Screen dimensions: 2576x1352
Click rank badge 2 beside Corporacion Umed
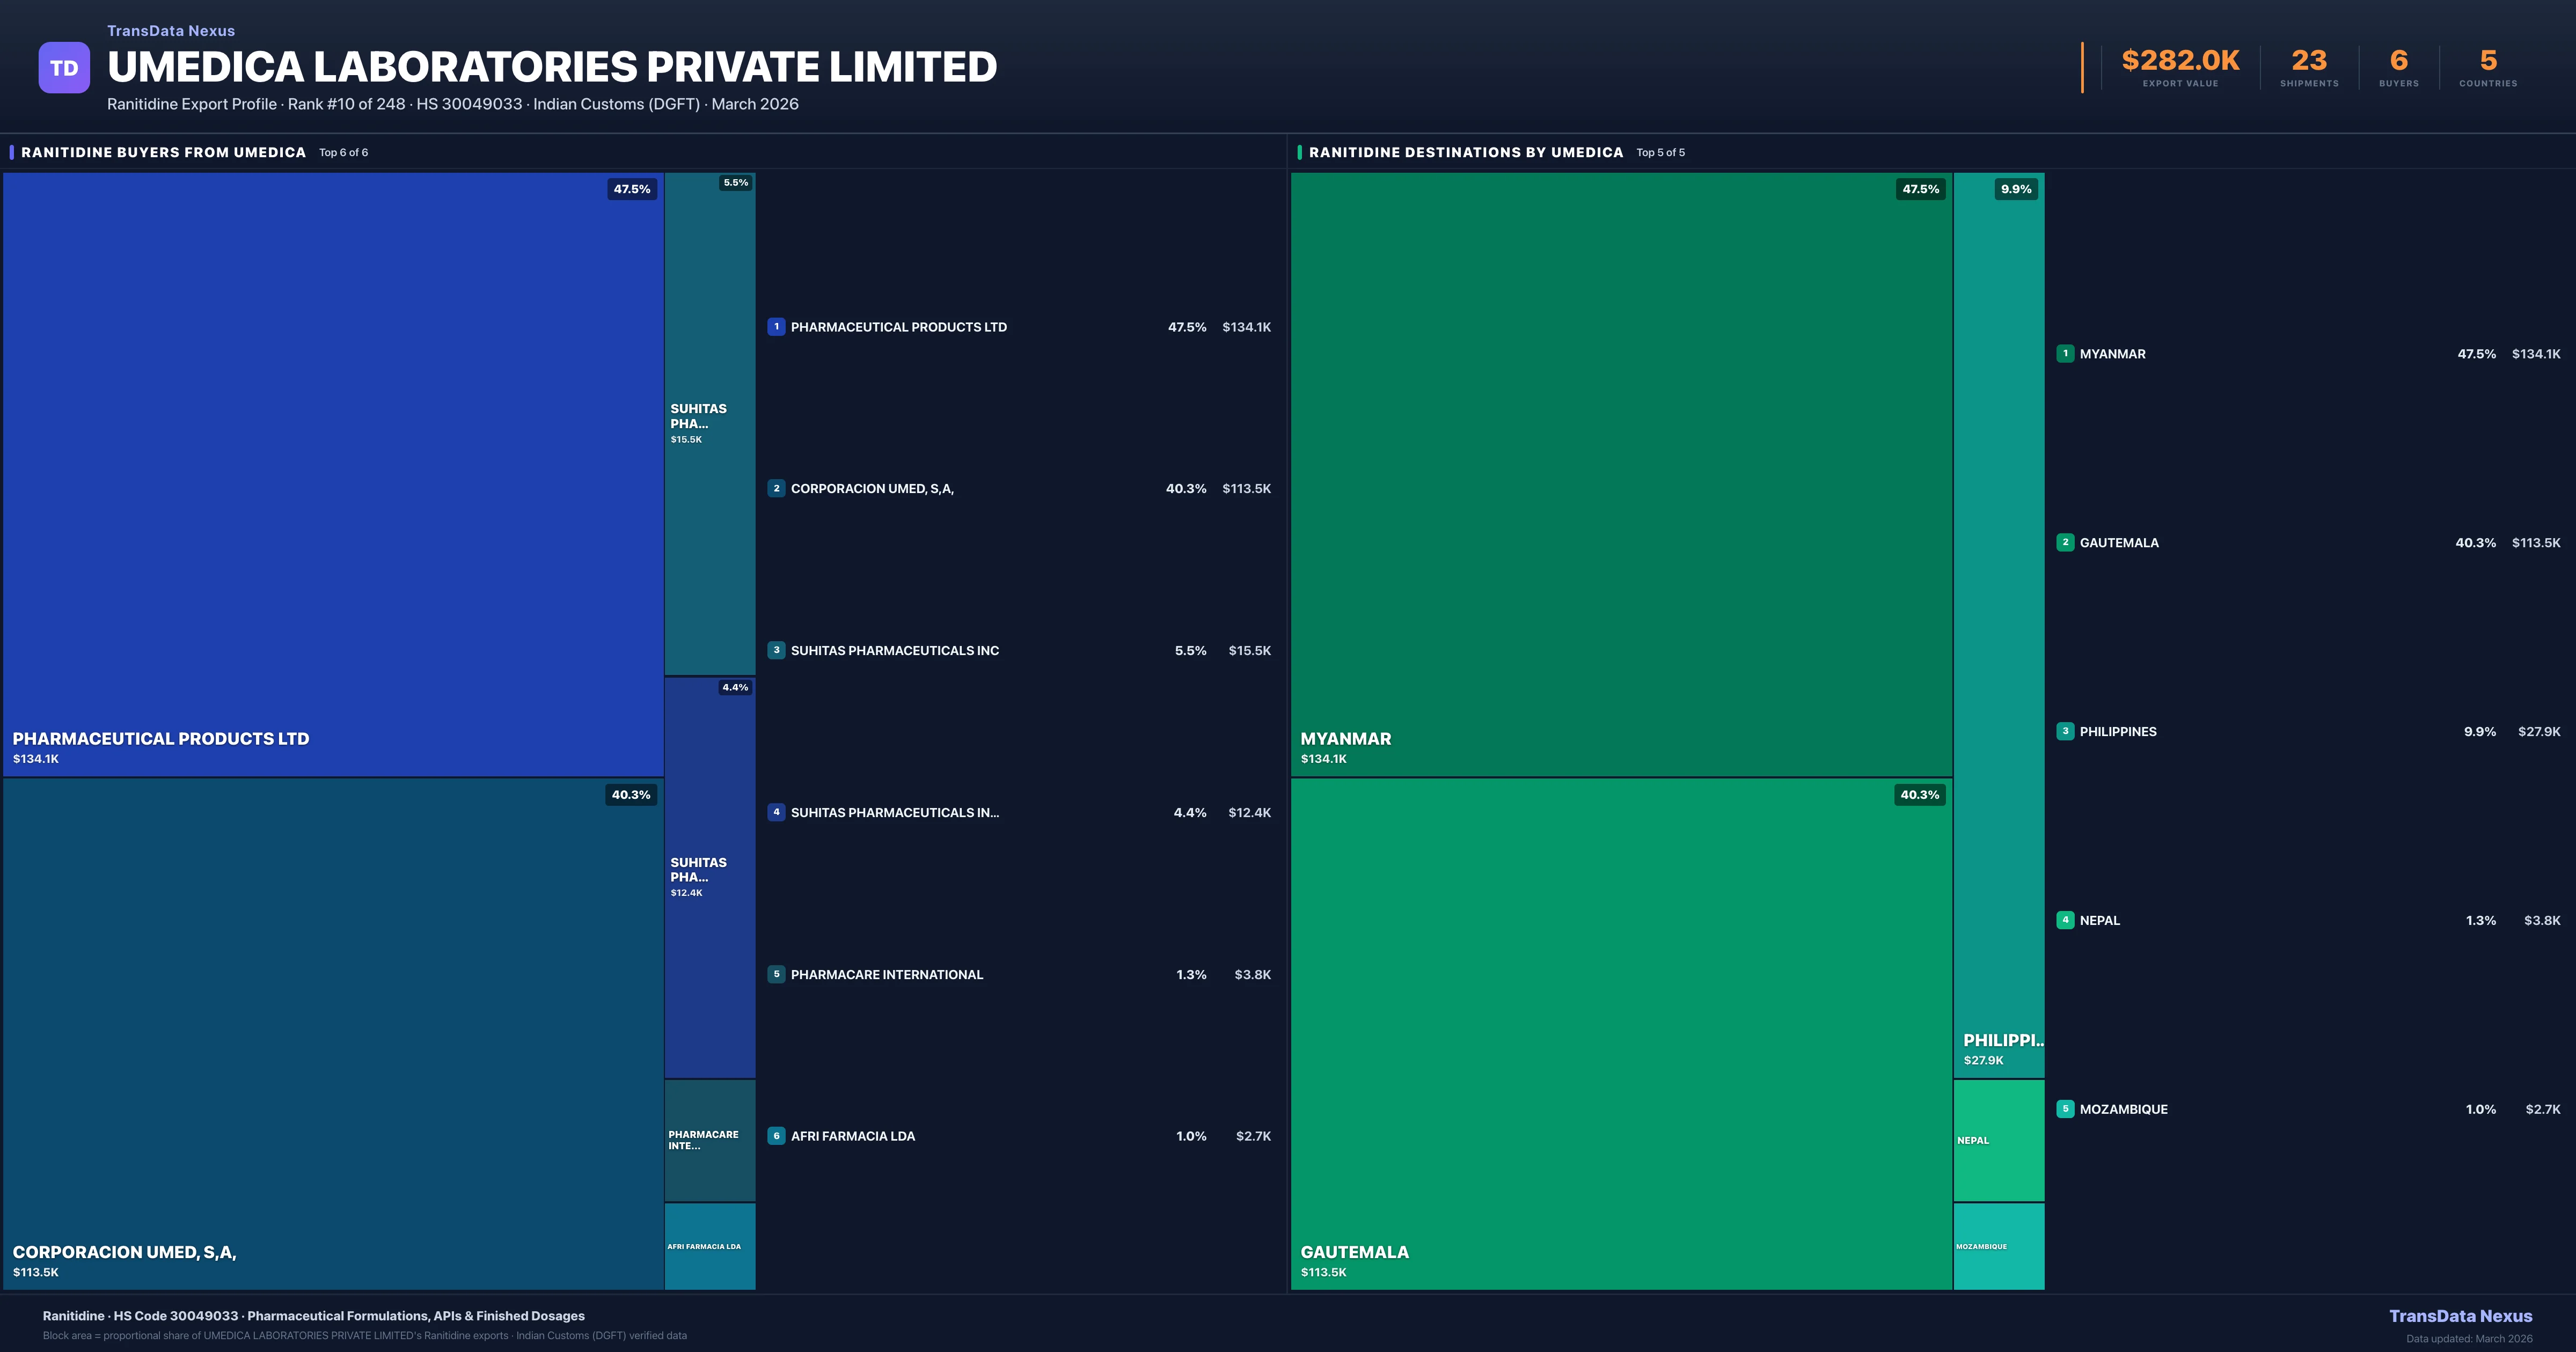776,488
